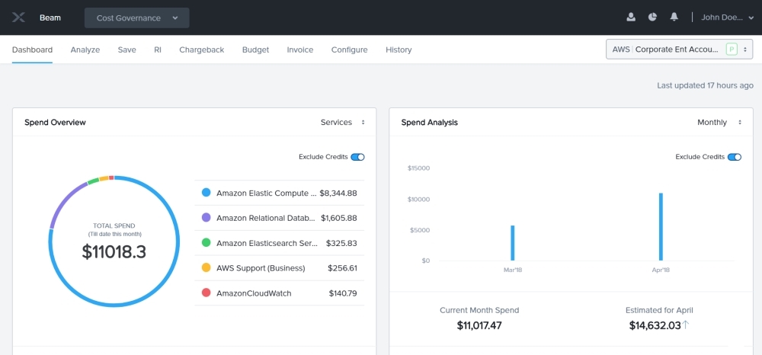Click the green P badge in account selector
This screenshot has width=762, height=355.
click(732, 50)
